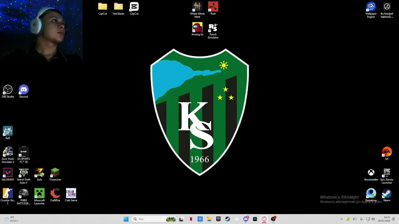Viewport: 399px width, 224px height.
Task: Switch to OBS Studio in the taskbar
Action: click(273, 219)
